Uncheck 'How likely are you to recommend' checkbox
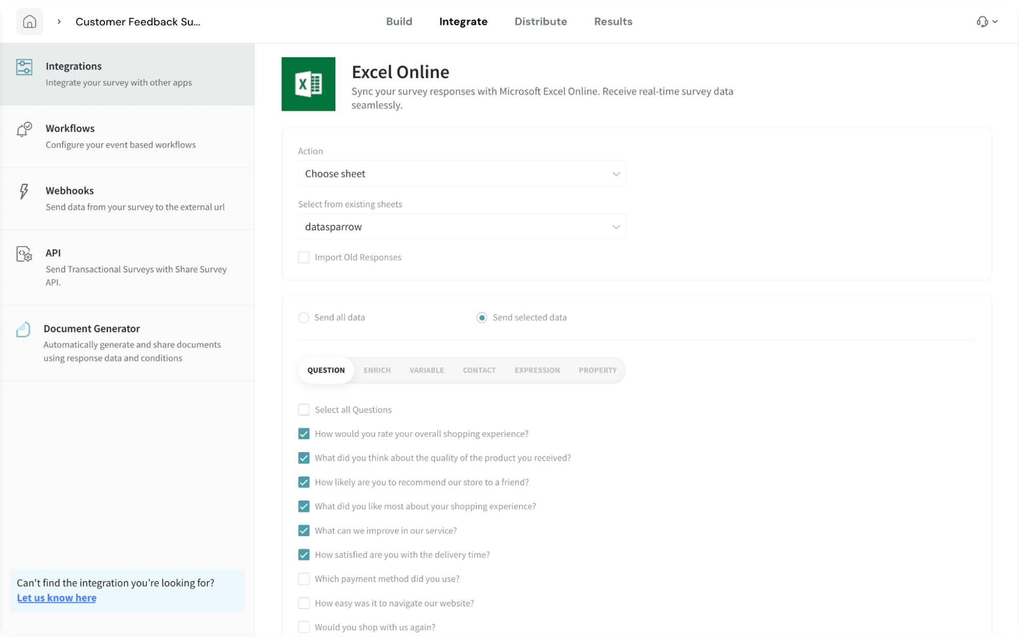 [304, 482]
